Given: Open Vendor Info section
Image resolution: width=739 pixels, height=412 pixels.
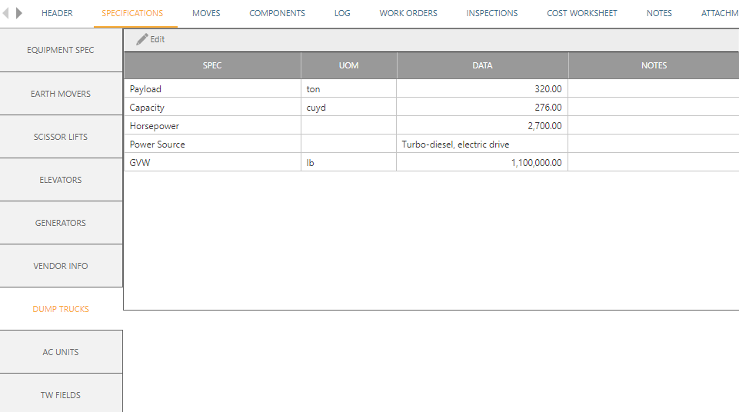Looking at the screenshot, I should pyautogui.click(x=61, y=266).
